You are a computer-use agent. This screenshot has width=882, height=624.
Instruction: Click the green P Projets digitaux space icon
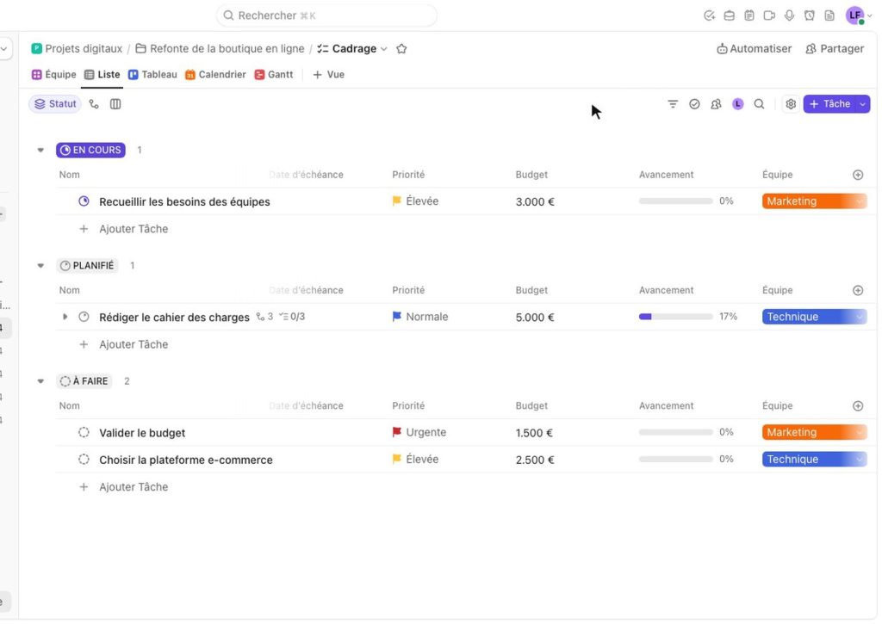coord(36,49)
